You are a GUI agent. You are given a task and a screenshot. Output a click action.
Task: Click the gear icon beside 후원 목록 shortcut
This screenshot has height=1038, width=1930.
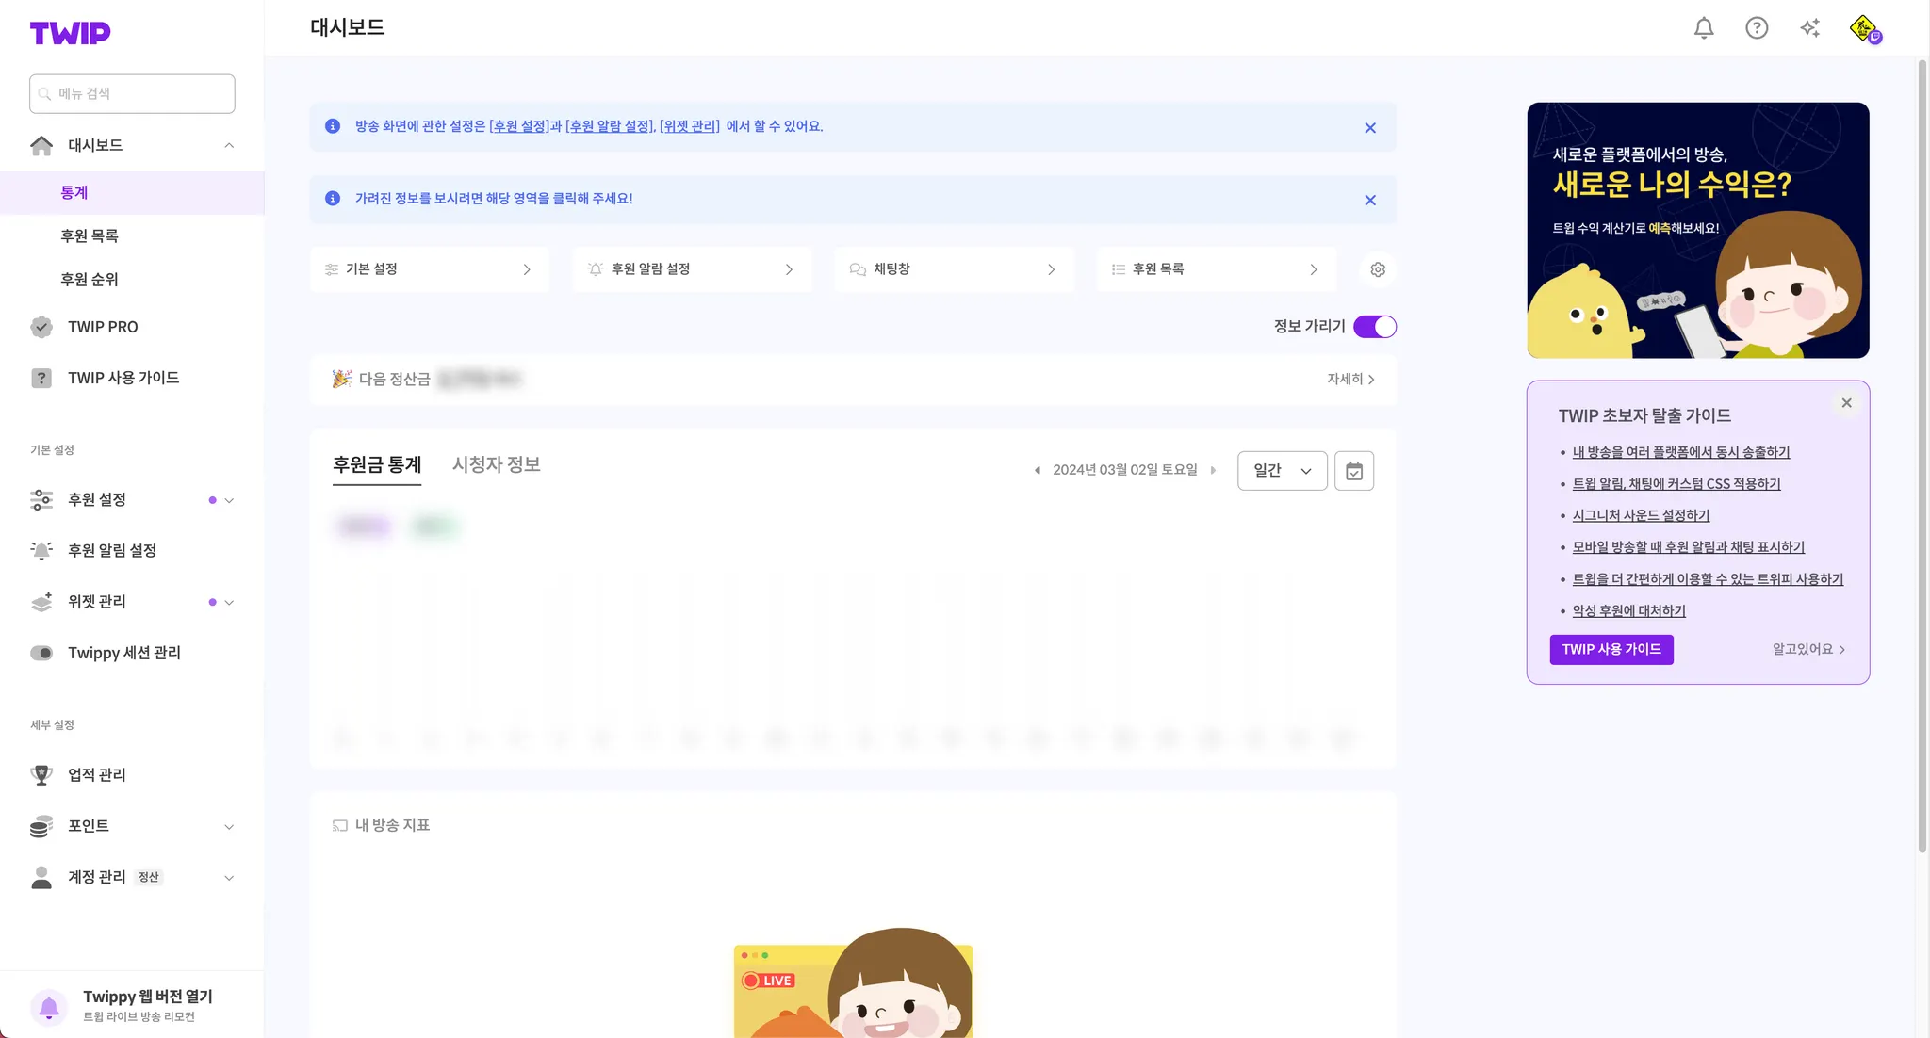[1378, 269]
